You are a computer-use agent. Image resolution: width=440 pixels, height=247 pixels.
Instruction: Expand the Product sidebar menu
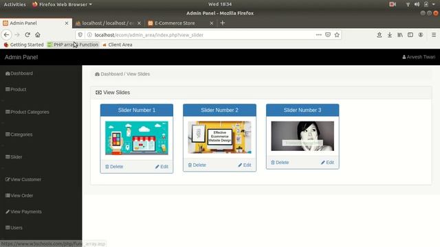pos(16,90)
